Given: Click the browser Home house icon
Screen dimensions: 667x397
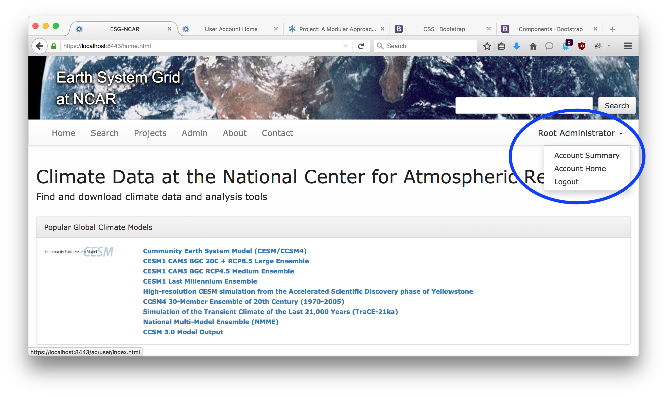Looking at the screenshot, I should click(x=533, y=46).
